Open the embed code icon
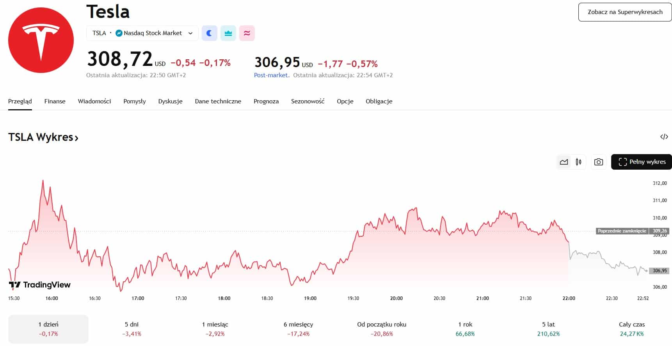This screenshot has width=672, height=346. (664, 137)
